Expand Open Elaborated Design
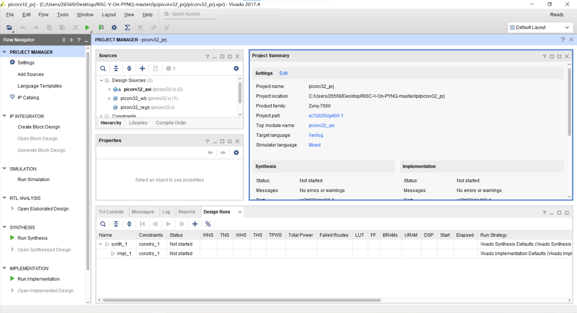 tap(12, 208)
